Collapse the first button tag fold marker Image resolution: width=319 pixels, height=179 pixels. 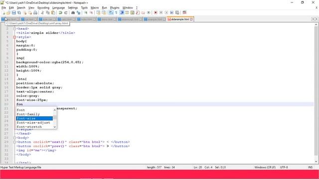[14, 142]
